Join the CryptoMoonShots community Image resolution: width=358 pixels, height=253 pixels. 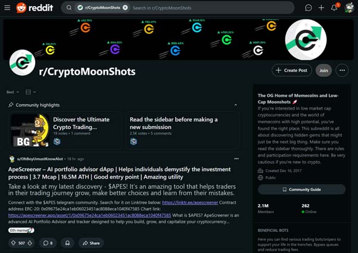click(x=324, y=70)
